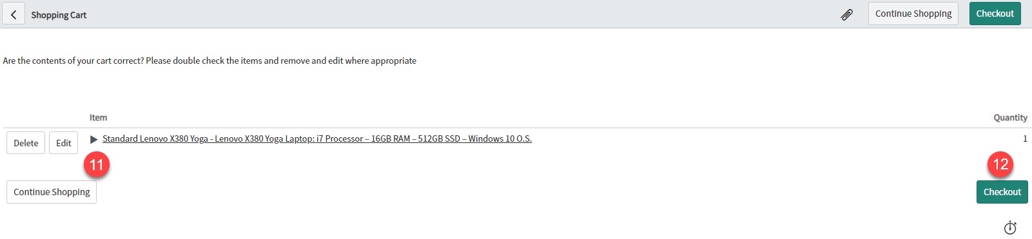
Task: Click Continue Shopping below the item list
Action: pos(52,192)
